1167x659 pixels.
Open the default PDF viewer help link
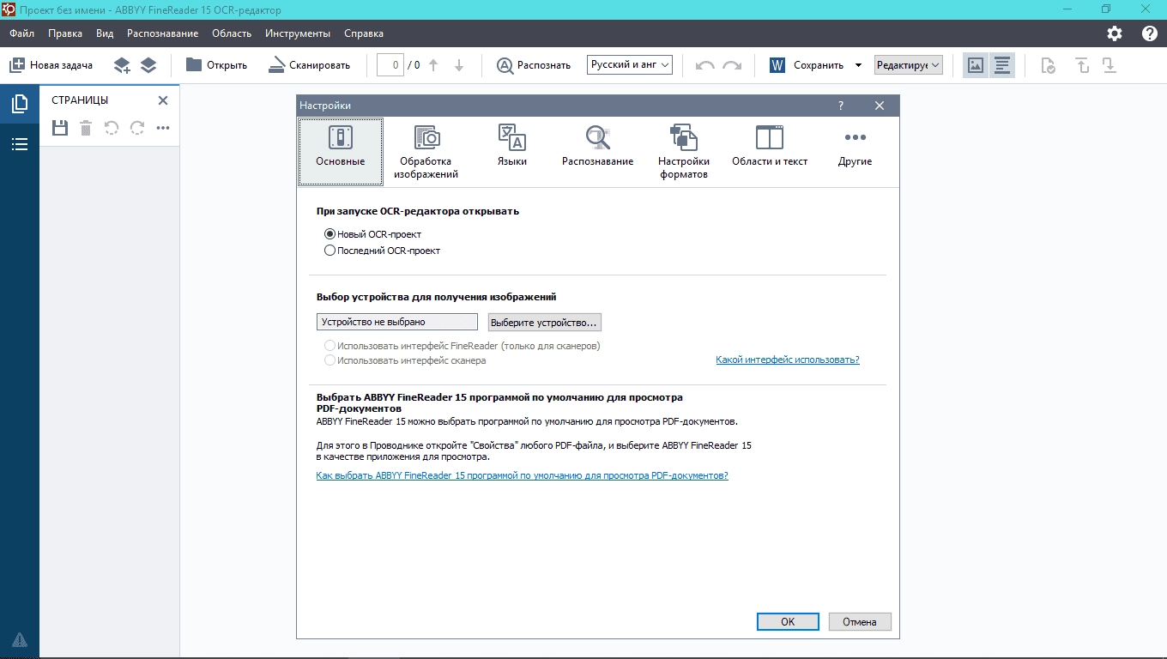522,475
